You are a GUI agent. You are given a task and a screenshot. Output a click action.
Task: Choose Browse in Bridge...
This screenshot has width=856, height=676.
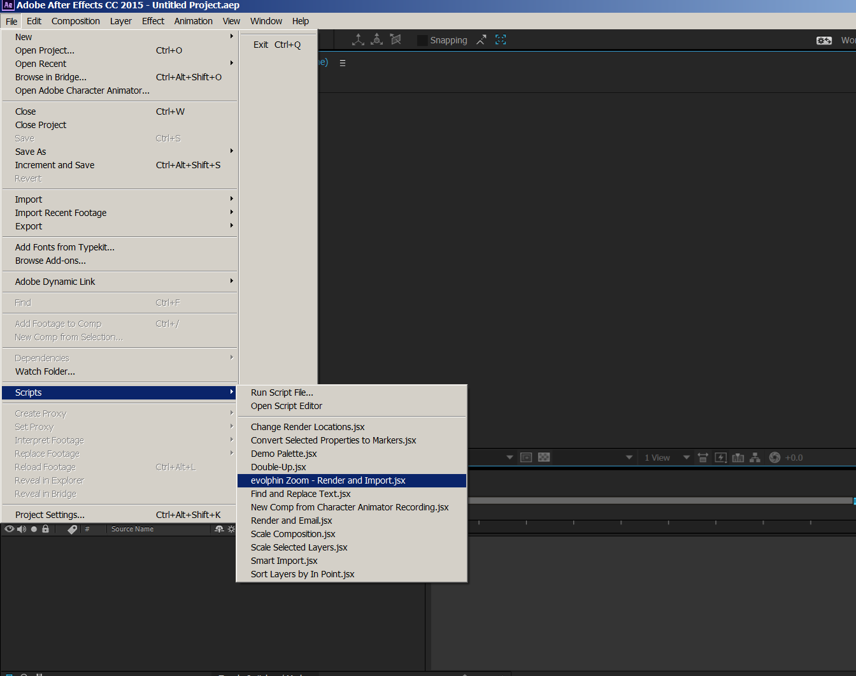pyautogui.click(x=119, y=77)
